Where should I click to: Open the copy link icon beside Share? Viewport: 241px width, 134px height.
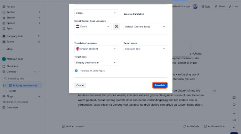click(x=230, y=7)
